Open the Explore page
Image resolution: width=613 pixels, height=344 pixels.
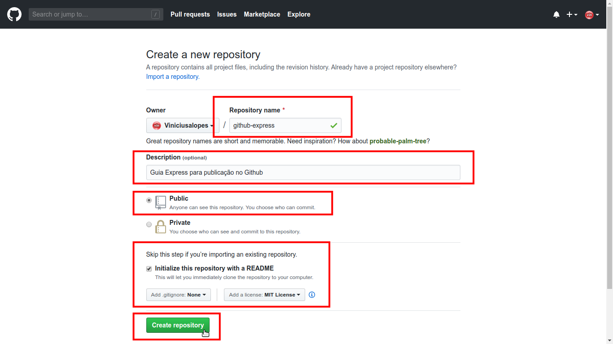[x=299, y=14]
